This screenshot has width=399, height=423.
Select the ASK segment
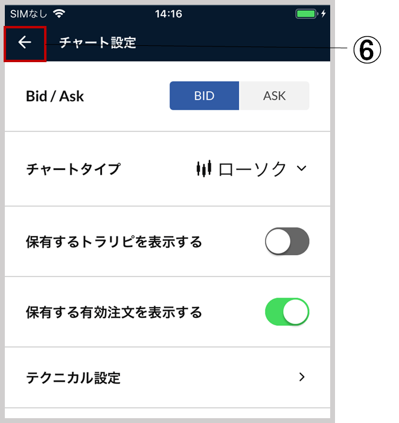(274, 96)
